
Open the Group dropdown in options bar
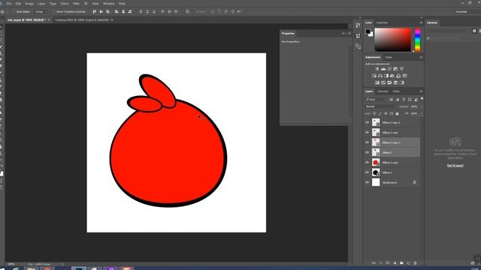[x=41, y=12]
